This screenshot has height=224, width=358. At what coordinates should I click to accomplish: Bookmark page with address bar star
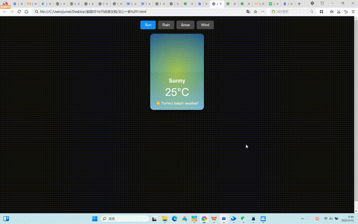tap(255, 12)
